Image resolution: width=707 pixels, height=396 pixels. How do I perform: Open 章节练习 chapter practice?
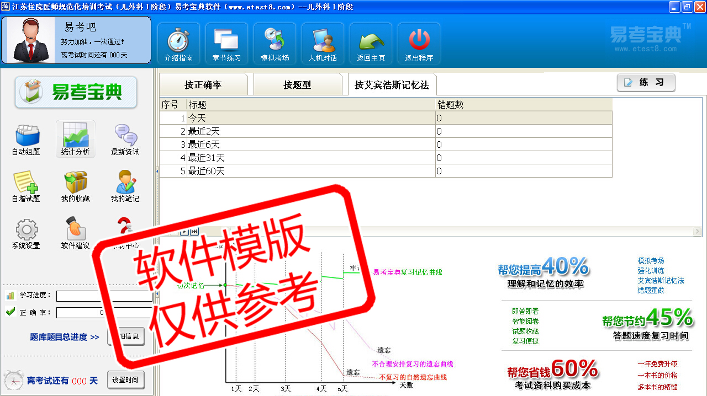[226, 44]
